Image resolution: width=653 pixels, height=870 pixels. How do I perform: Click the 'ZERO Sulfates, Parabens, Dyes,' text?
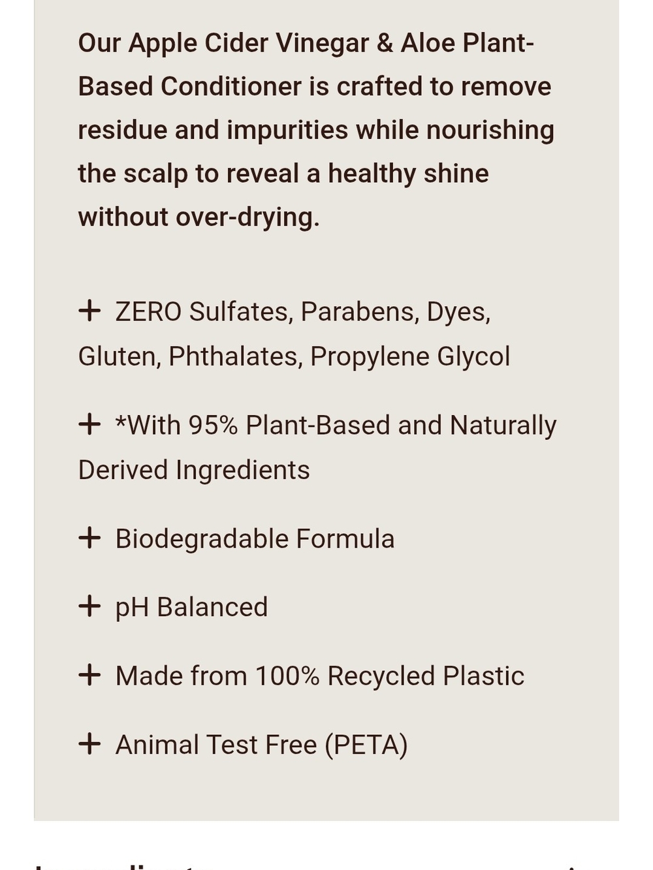click(x=303, y=312)
